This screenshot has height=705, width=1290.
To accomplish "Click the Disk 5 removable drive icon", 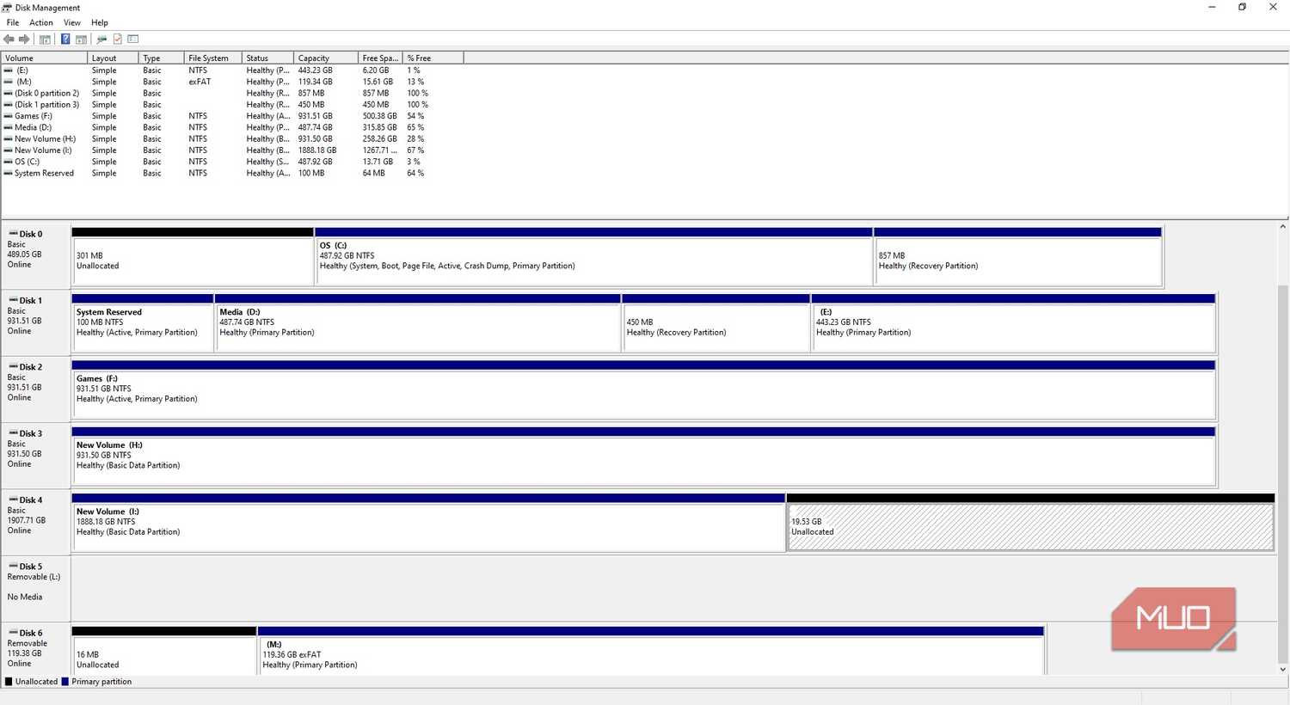I will click(x=13, y=567).
